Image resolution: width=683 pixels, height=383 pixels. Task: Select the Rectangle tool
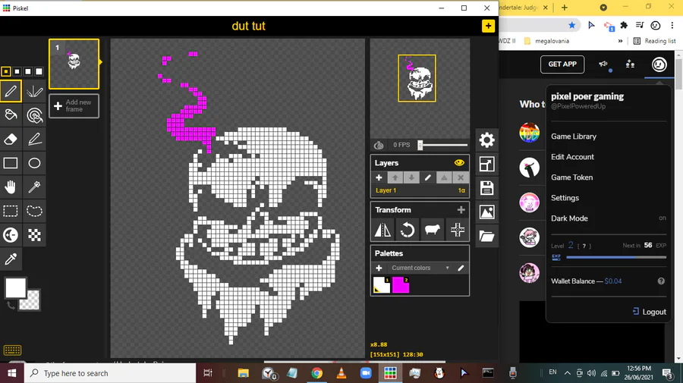(11, 163)
